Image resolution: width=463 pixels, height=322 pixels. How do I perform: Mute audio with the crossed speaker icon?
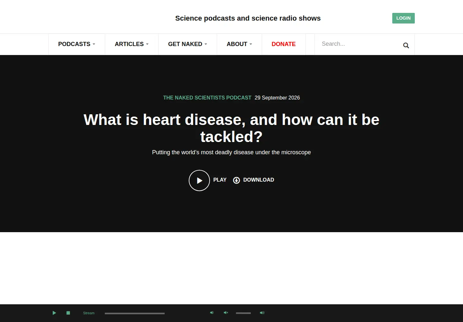(226, 313)
